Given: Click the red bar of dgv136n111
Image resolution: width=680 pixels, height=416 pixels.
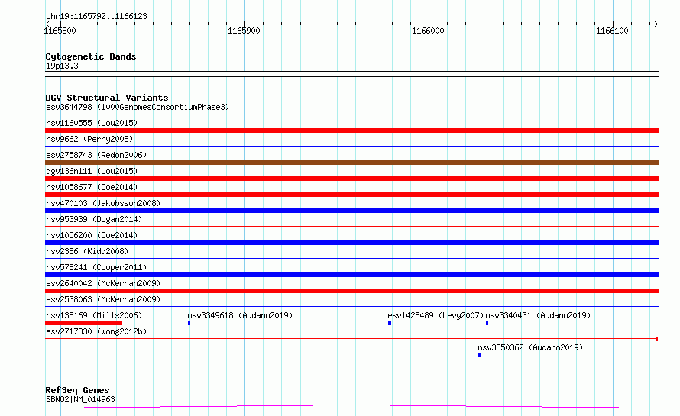Looking at the screenshot, I should (x=351, y=179).
